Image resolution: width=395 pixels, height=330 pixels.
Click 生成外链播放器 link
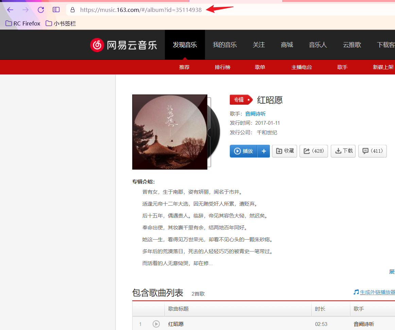tap(377, 292)
